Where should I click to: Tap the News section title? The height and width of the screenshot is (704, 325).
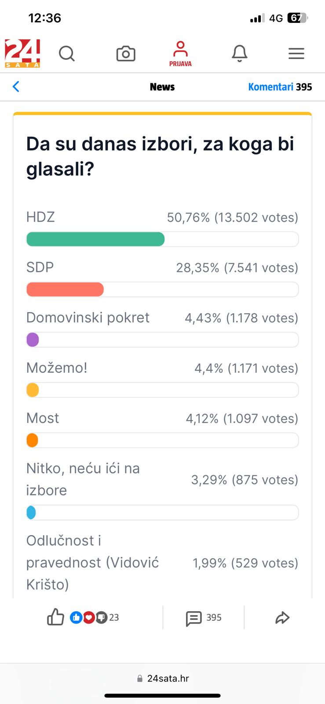162,87
